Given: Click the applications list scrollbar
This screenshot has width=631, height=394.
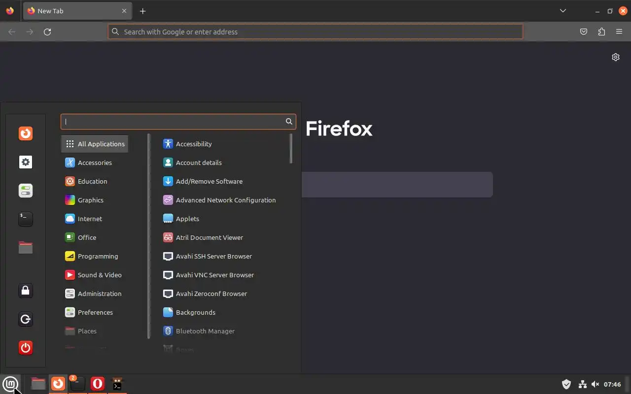Looking at the screenshot, I should pyautogui.click(x=291, y=149).
